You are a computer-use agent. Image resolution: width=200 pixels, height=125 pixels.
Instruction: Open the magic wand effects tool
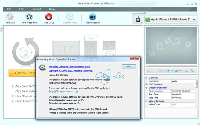pos(192,71)
